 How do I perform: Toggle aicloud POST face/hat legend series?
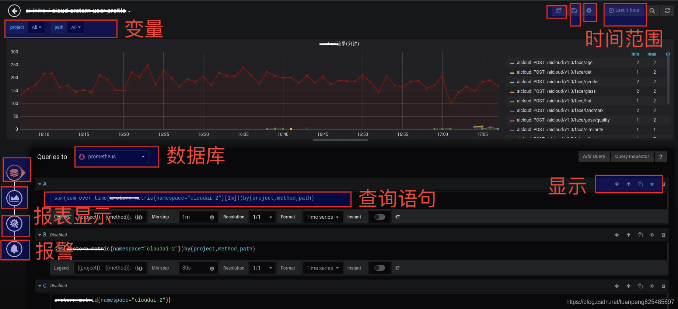(554, 101)
